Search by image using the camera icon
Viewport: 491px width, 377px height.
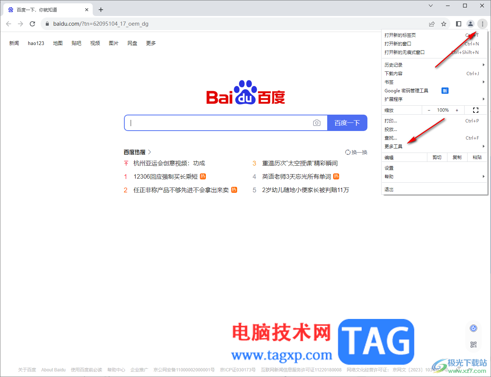[317, 123]
